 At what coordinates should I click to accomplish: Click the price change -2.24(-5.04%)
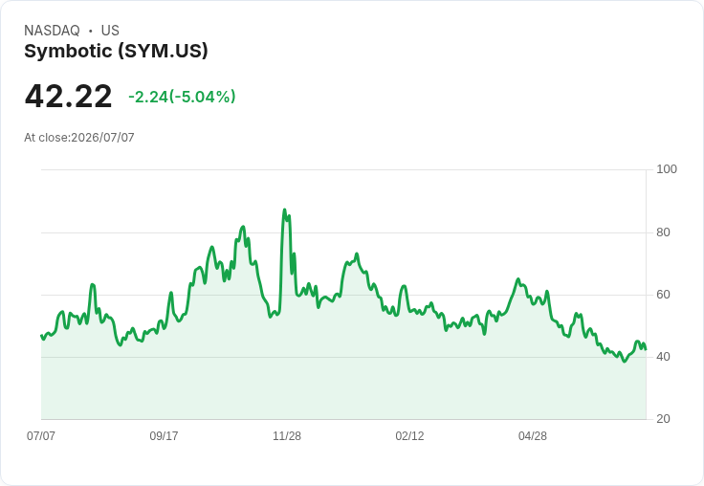(x=182, y=97)
